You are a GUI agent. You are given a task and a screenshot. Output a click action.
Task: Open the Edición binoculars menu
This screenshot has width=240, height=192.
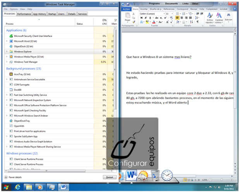point(228,17)
